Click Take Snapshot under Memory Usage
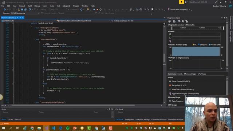The image size is (233, 131). pyautogui.click(x=178, y=101)
